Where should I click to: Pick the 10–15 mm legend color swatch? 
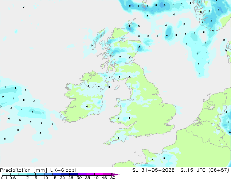pyautogui.click(x=48, y=174)
